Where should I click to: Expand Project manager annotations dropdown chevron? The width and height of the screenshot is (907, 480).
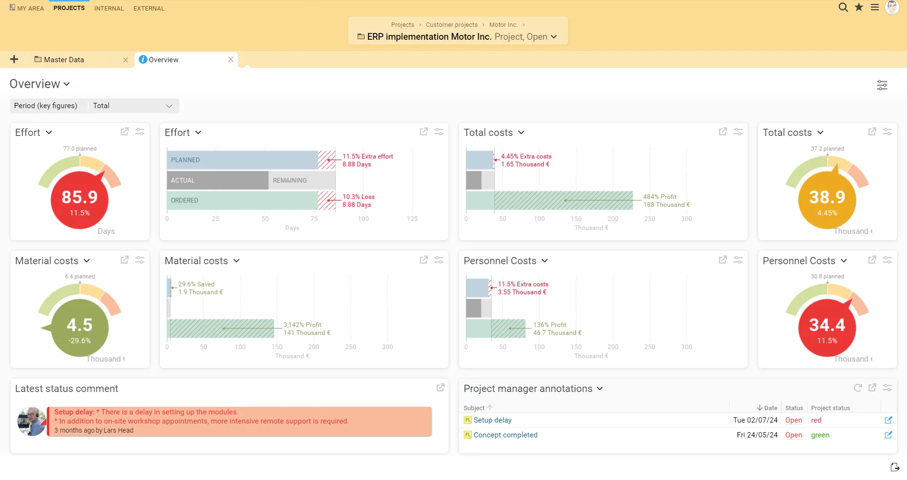(600, 389)
